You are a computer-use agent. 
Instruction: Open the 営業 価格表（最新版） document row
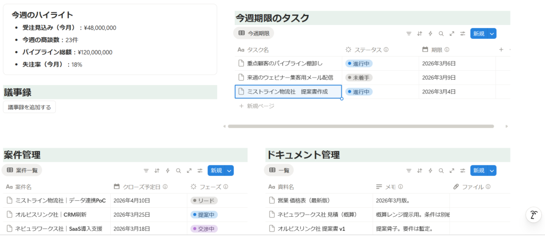point(304,201)
